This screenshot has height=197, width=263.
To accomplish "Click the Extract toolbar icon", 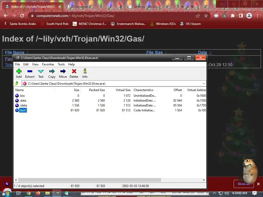I will point(30,71).
